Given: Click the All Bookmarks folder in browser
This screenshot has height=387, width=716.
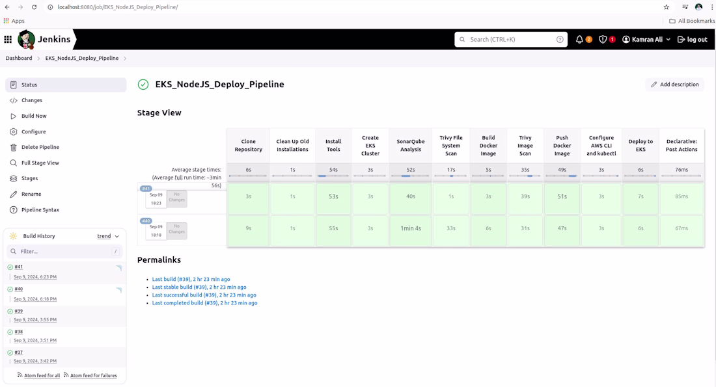Looking at the screenshot, I should [x=692, y=21].
